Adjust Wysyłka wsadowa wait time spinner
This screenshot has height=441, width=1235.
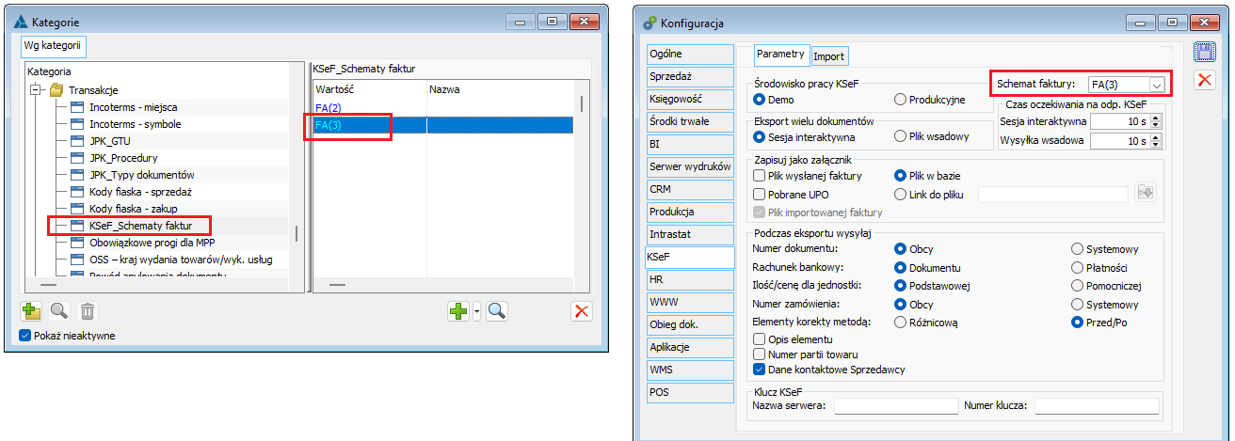pyautogui.click(x=1157, y=141)
